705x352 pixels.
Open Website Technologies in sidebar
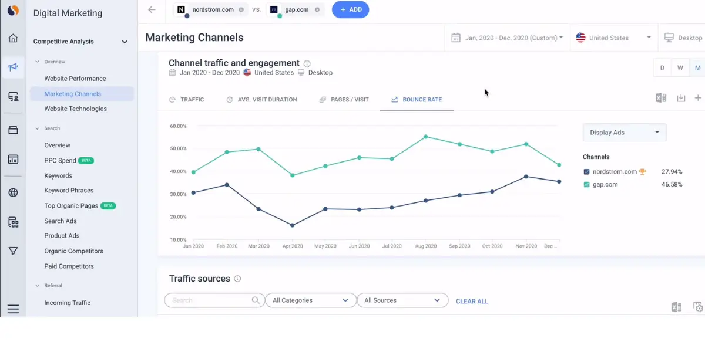[x=76, y=109]
